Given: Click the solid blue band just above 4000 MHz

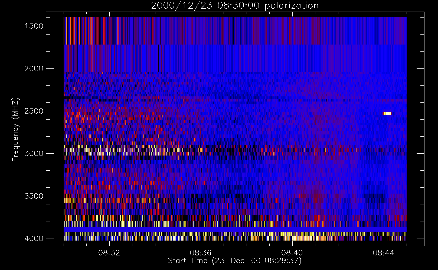Looking at the screenshot, I should click(x=235, y=230).
